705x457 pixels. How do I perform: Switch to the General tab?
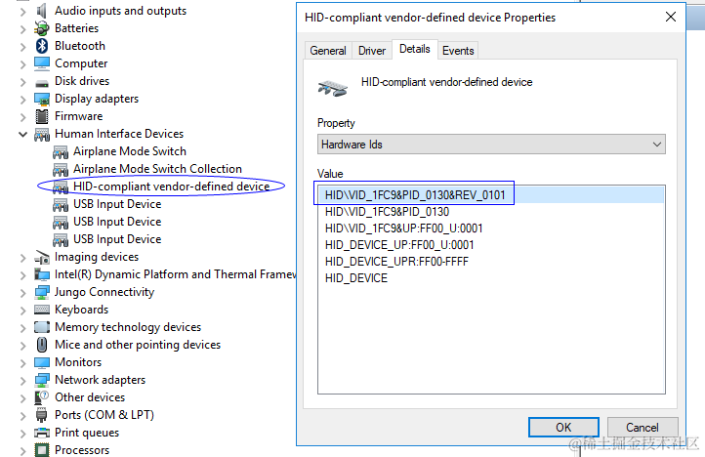[x=328, y=51]
